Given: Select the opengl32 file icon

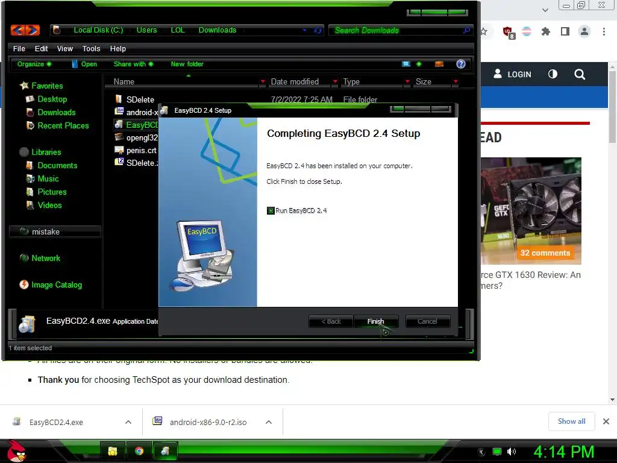Looking at the screenshot, I should click(x=119, y=137).
